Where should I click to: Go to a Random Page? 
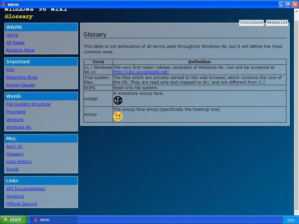(x=20, y=50)
